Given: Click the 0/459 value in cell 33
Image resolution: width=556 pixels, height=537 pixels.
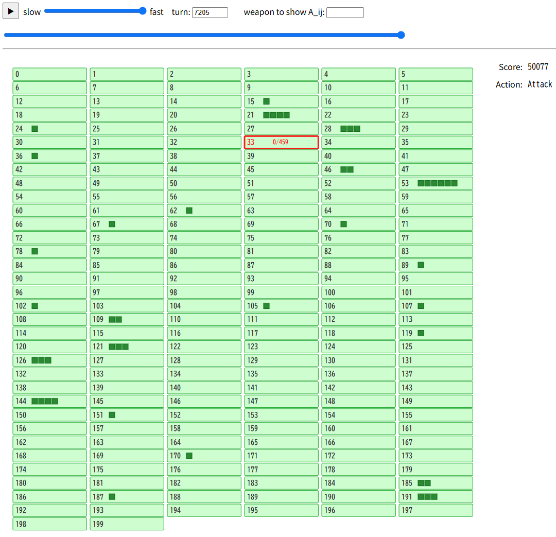Looking at the screenshot, I should coord(281,142).
